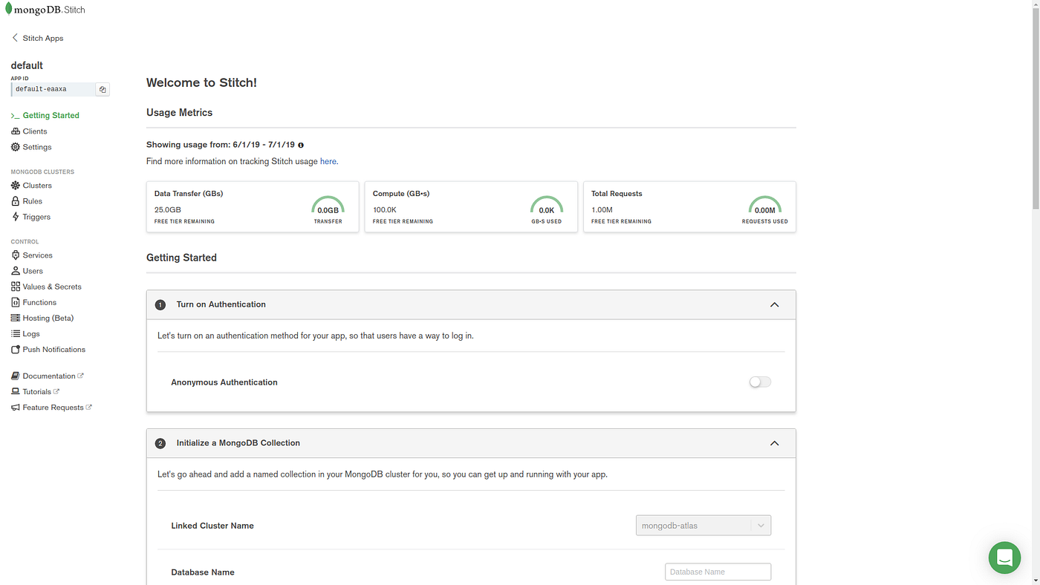Open the Rules section
Screen dimensions: 1040x585
click(33, 200)
